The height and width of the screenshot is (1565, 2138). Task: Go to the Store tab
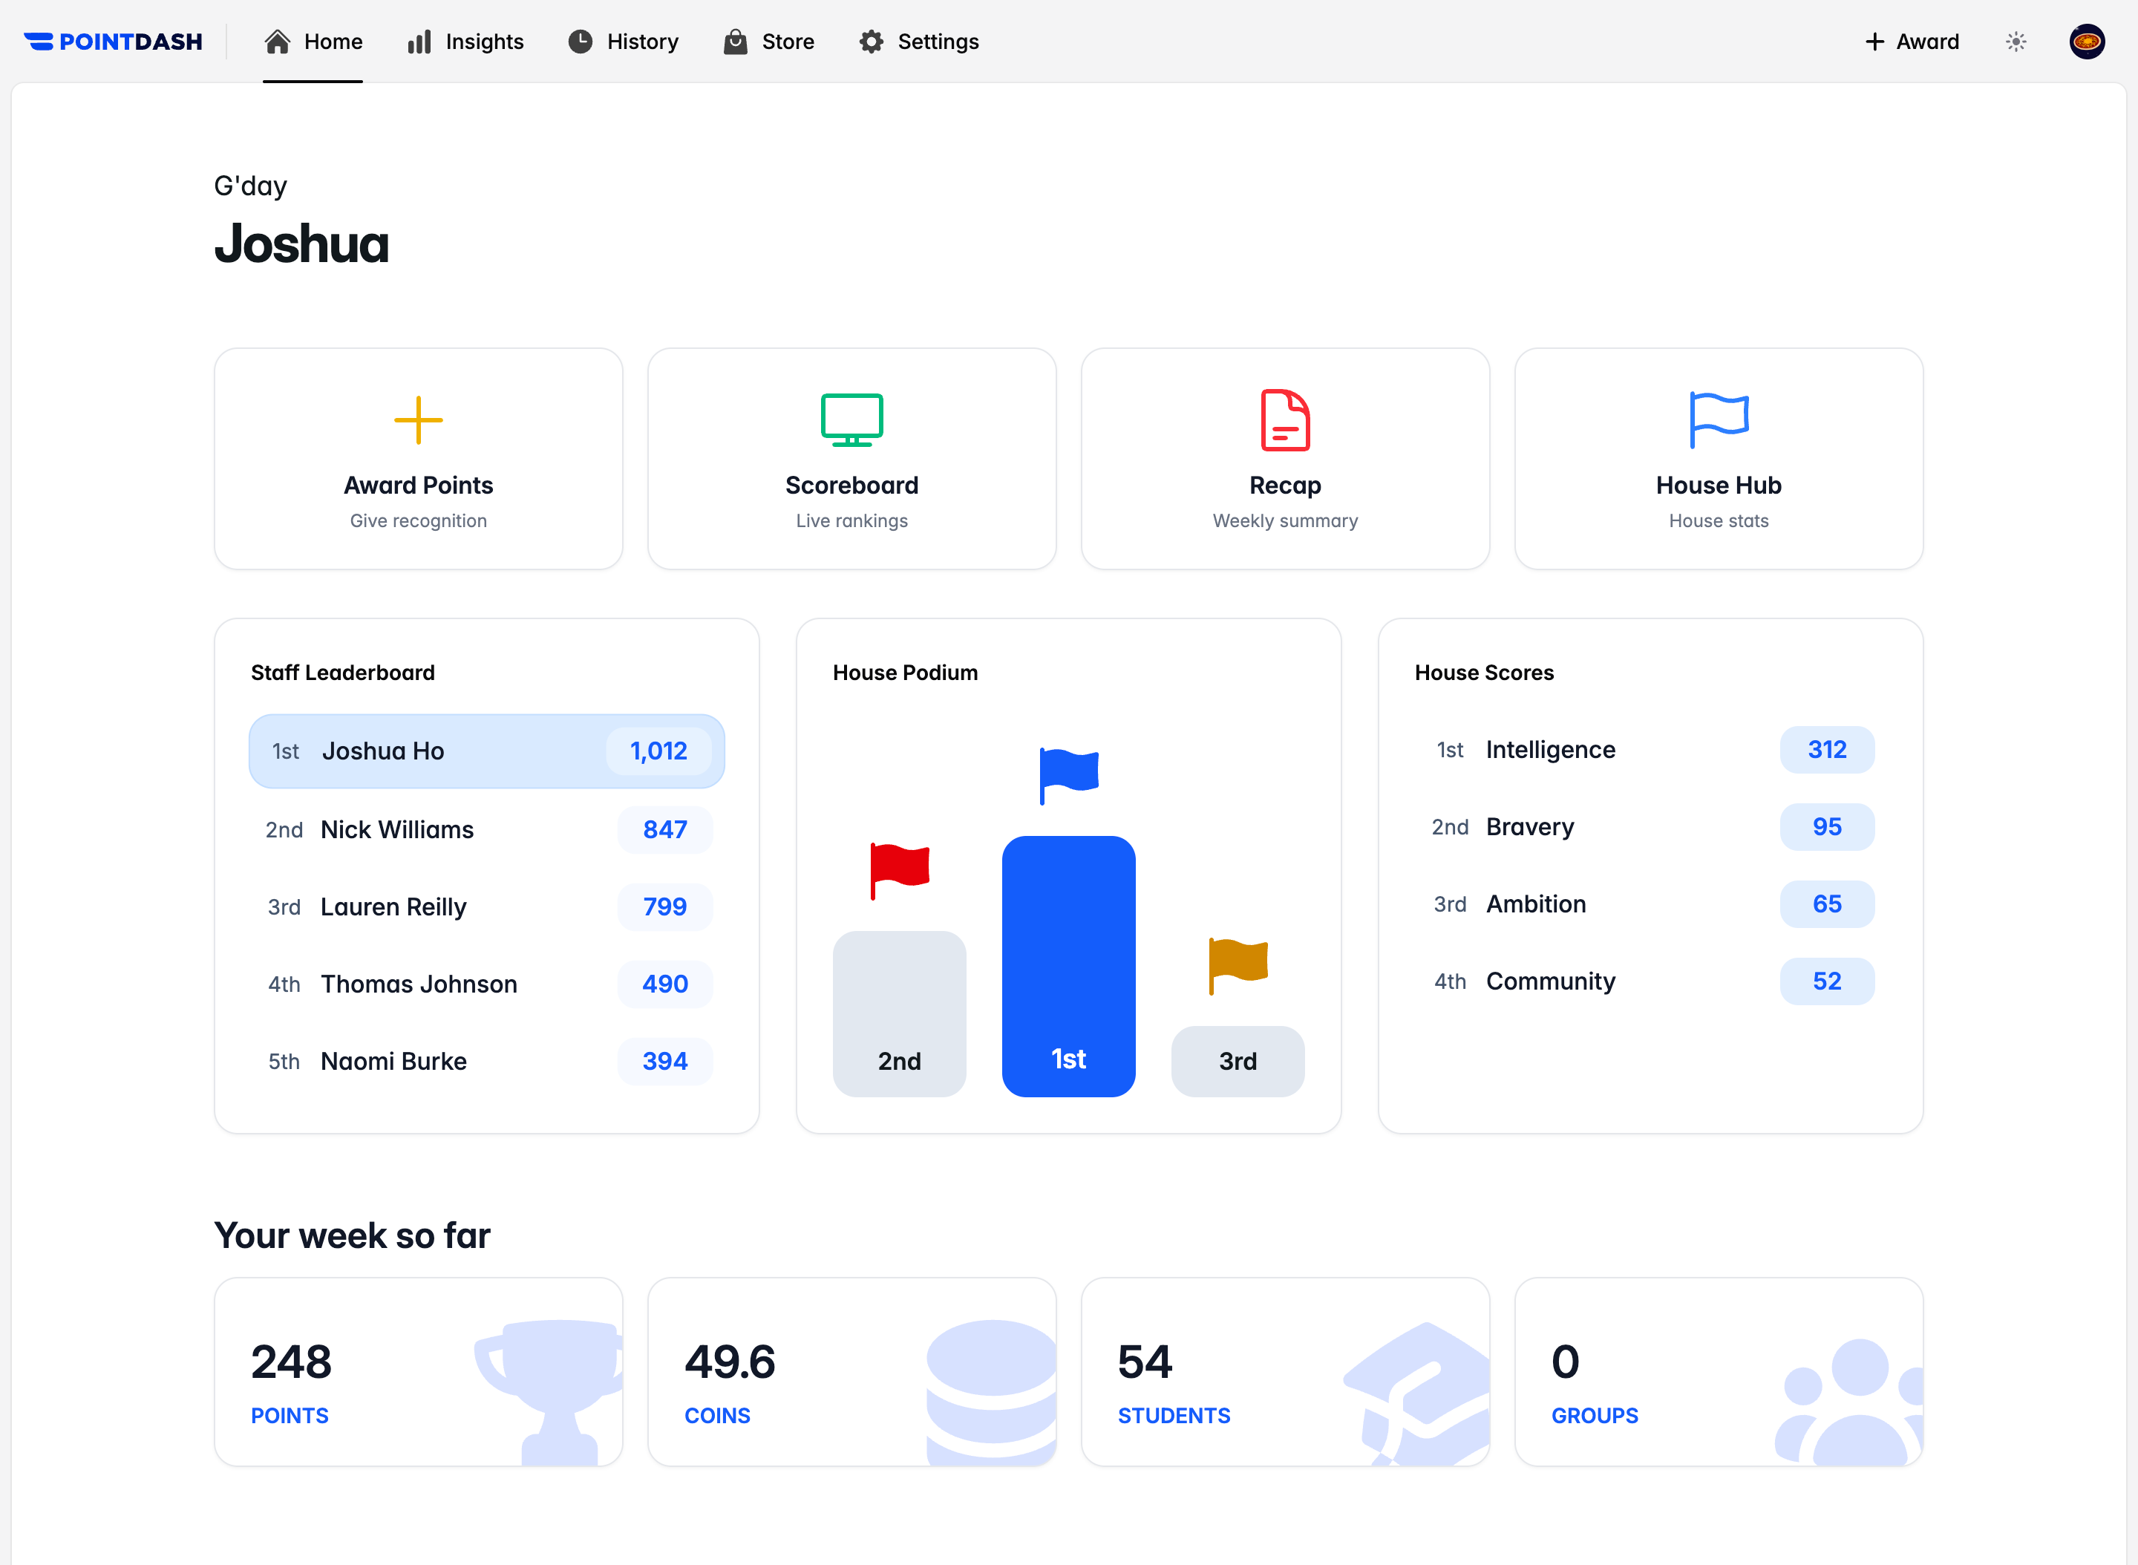pos(768,42)
